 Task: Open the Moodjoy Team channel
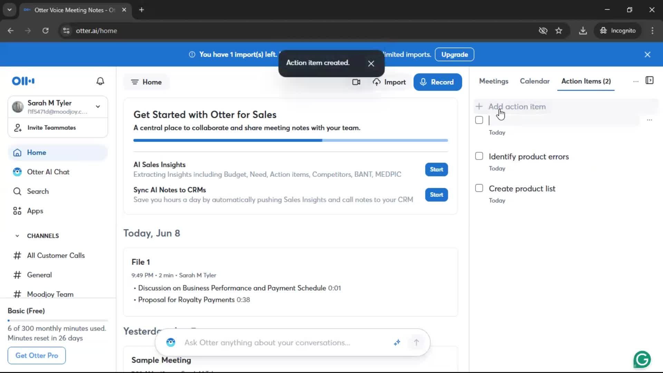pyautogui.click(x=50, y=294)
